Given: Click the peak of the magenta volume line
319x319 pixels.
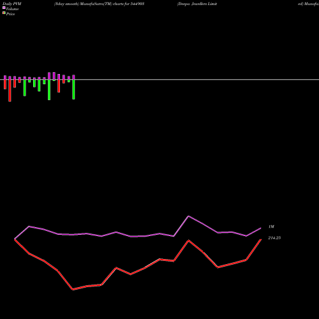Looking at the screenshot, I should pyautogui.click(x=188, y=216).
